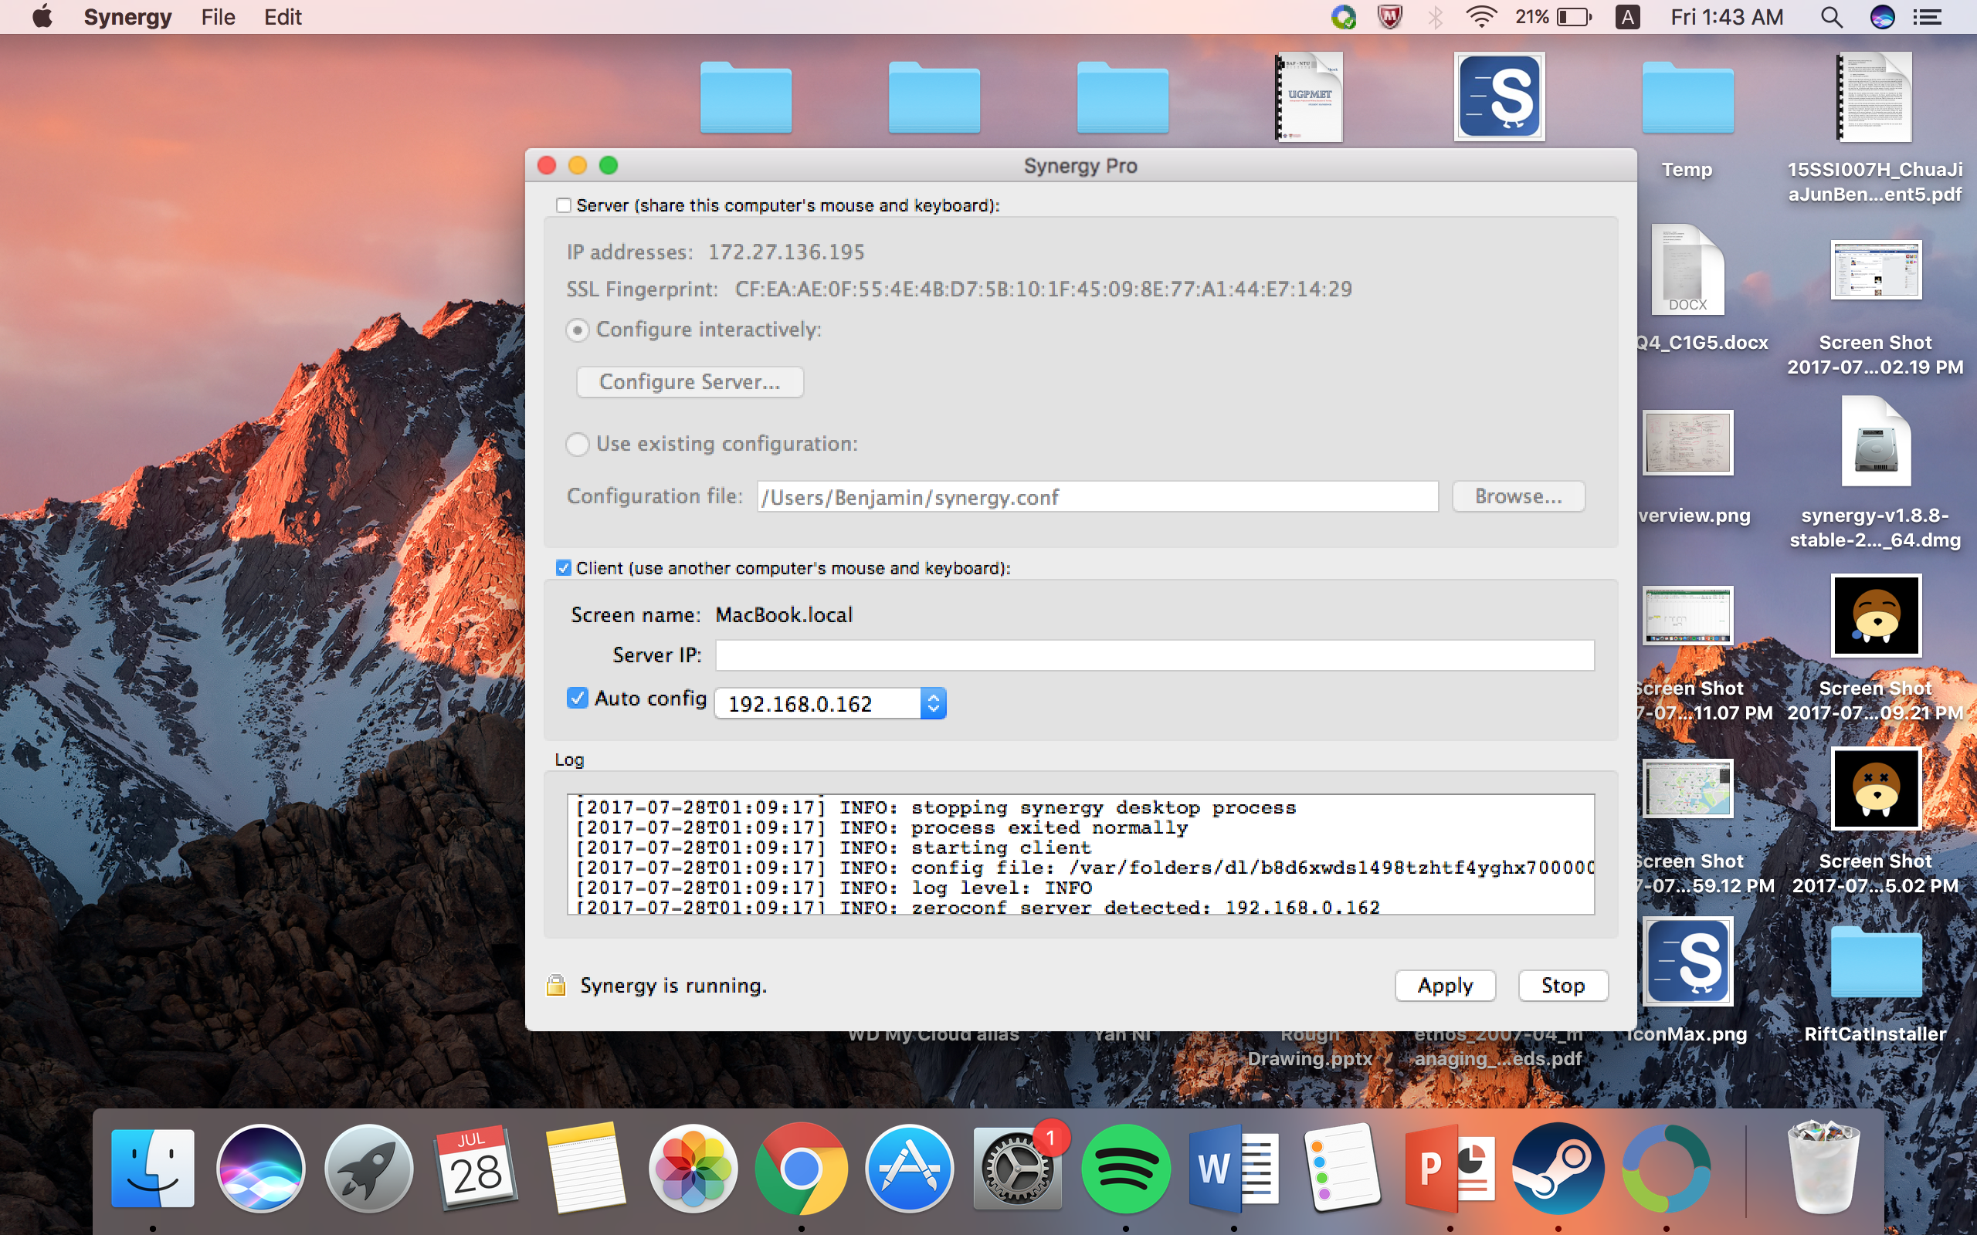Stop Synergy with the Stop button
This screenshot has width=1977, height=1235.
tap(1563, 985)
